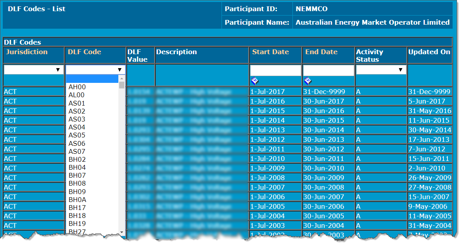Expand the Jurisdiction filter dropdown
The height and width of the screenshot is (247, 461).
point(33,70)
